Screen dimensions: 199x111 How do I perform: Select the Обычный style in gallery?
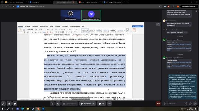[x=85, y=31]
